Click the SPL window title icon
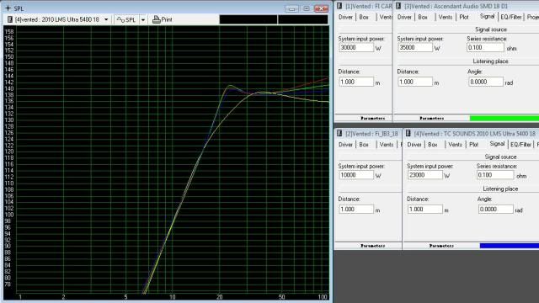Image resolution: width=539 pixels, height=303 pixels. tap(8, 8)
